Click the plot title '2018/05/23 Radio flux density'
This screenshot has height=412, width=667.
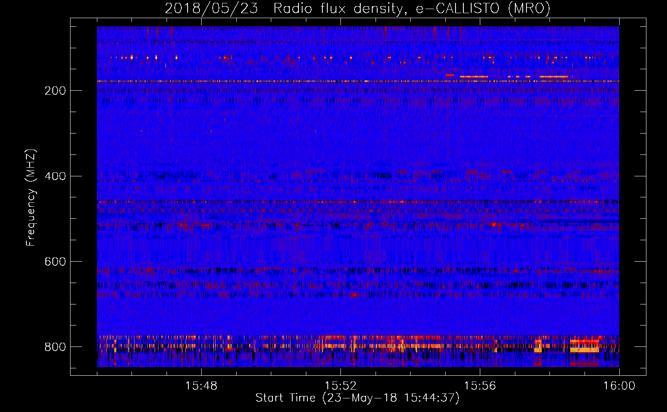[357, 8]
